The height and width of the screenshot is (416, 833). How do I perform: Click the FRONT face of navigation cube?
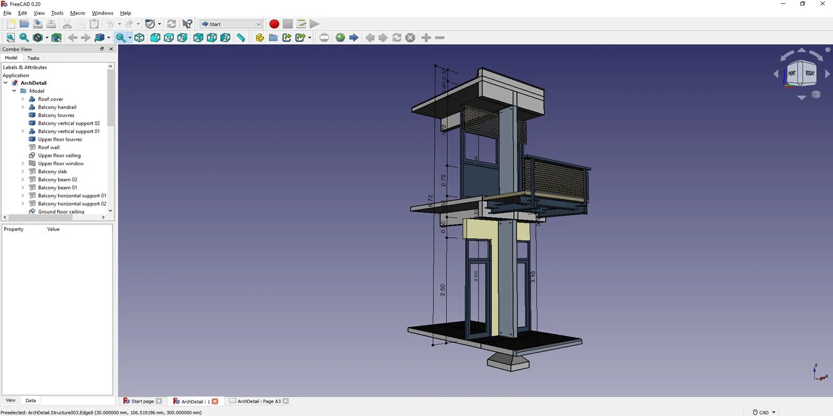point(792,73)
